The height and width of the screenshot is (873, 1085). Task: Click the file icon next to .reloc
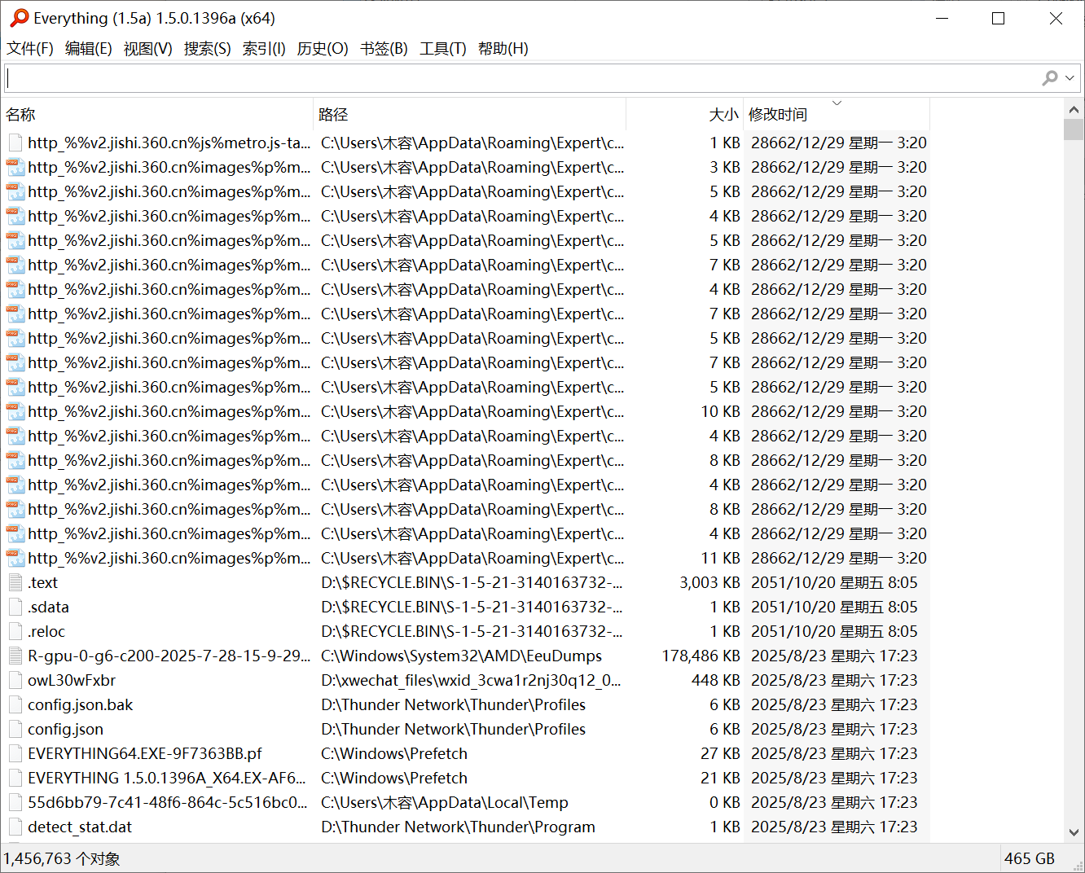[x=15, y=631]
